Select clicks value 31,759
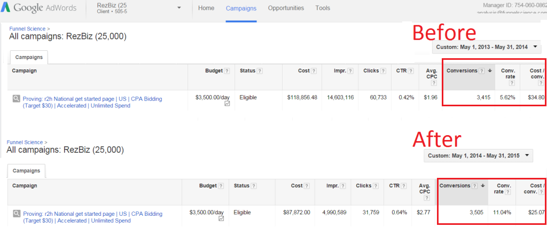Image resolution: width=547 pixels, height=227 pixels. [371, 213]
